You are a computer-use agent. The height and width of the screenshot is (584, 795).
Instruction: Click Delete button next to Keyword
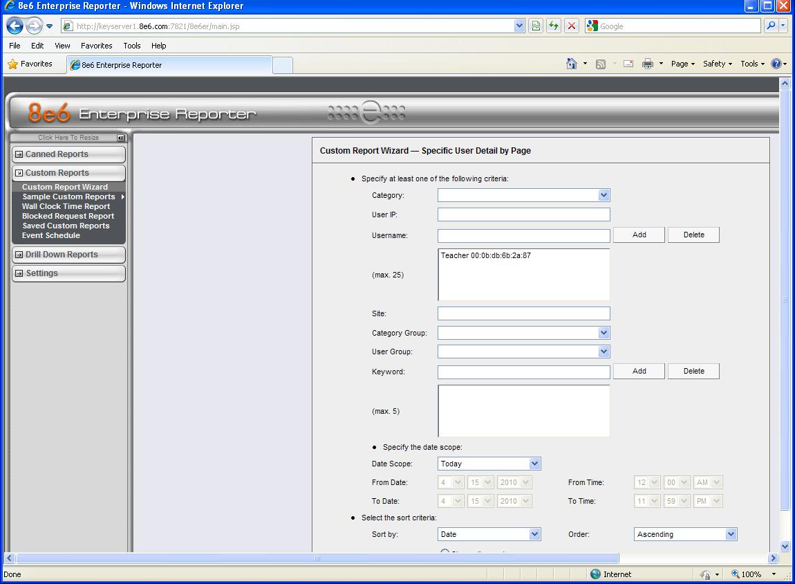click(x=693, y=372)
